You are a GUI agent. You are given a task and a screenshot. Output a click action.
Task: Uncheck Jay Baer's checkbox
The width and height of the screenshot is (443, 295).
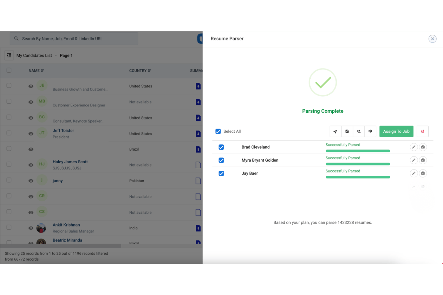[221, 173]
